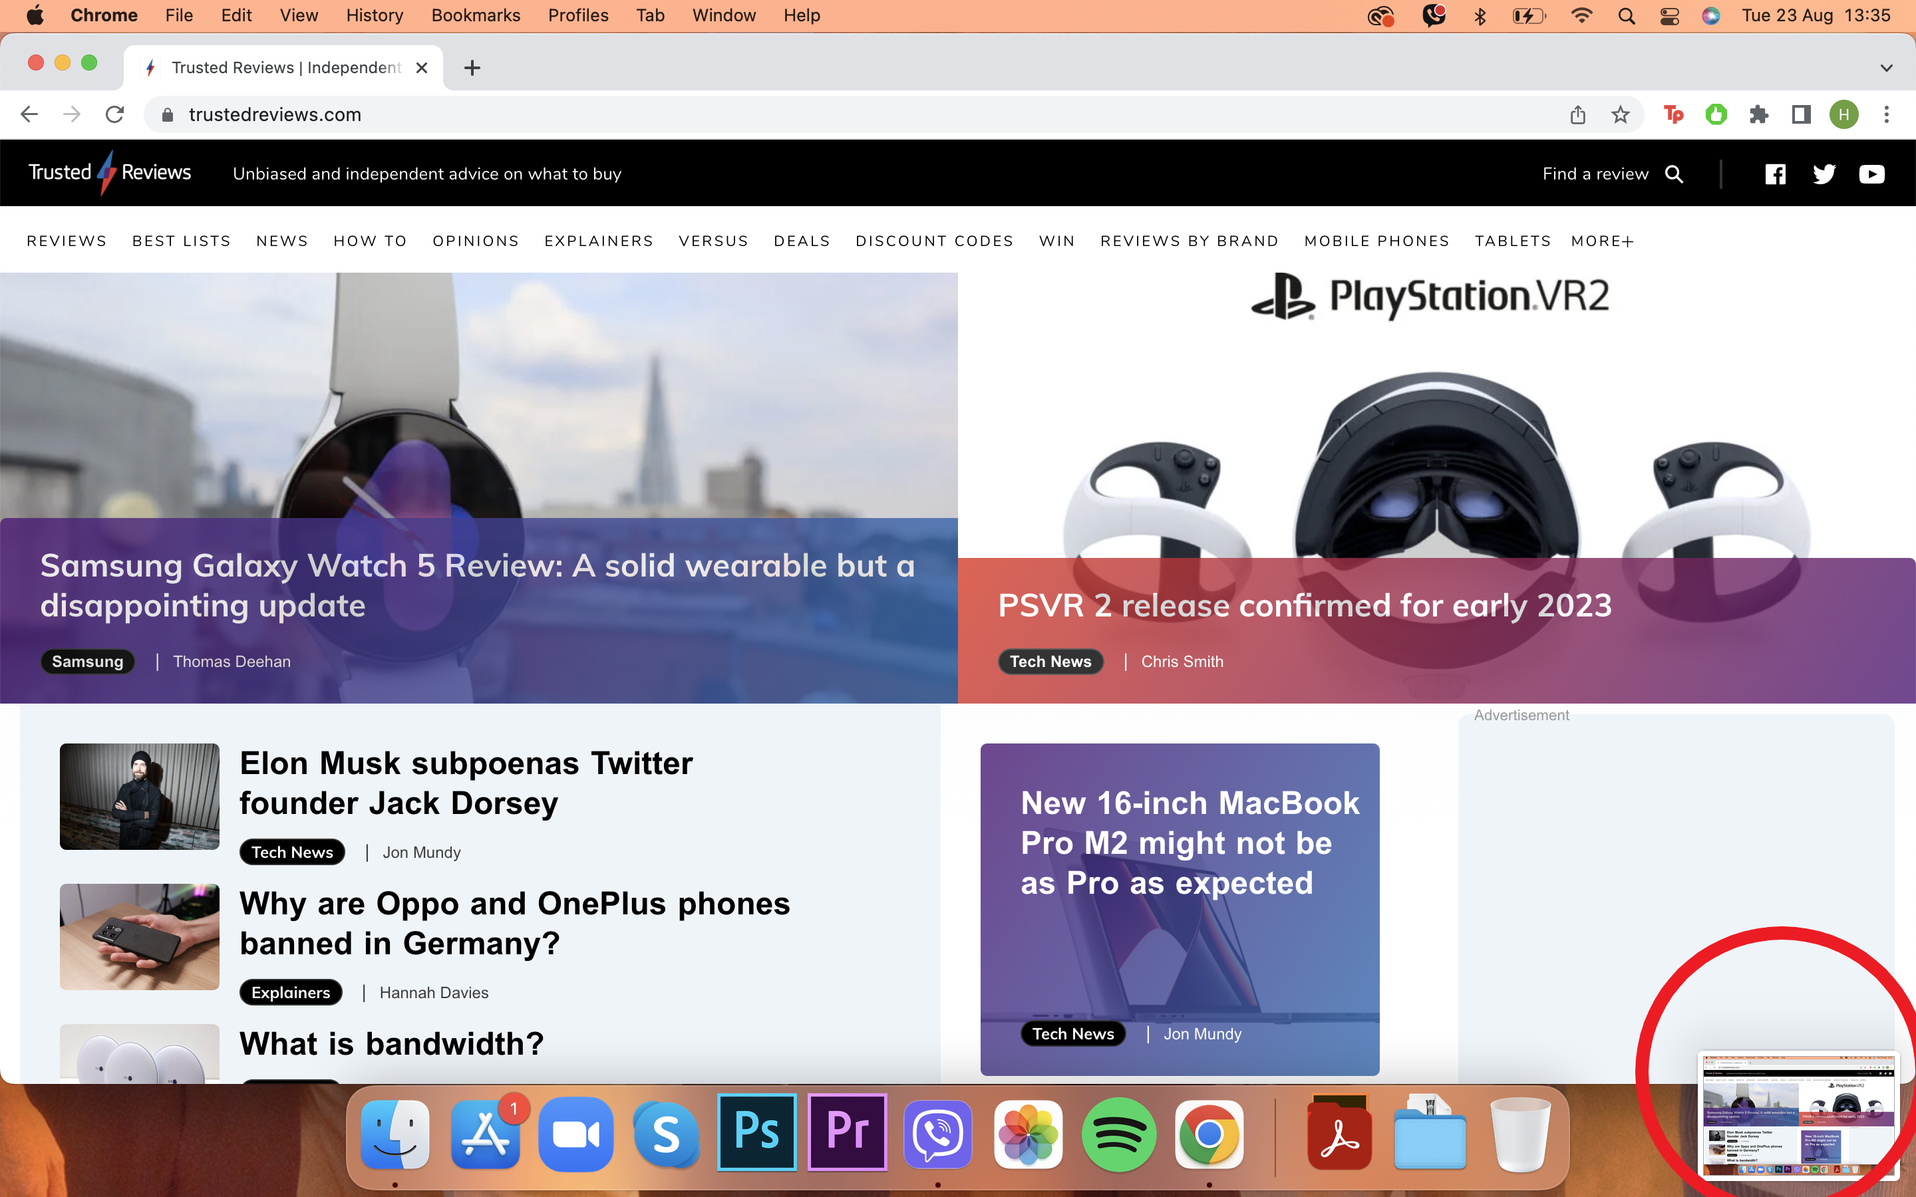Click the browser forward arrow
This screenshot has width=1916, height=1197.
[72, 115]
